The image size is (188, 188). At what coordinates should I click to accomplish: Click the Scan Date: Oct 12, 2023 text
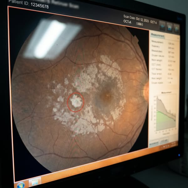tap(136, 18)
